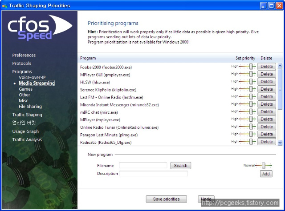This screenshot has height=211, width=285.
Task: Search for a program file
Action: (181, 166)
